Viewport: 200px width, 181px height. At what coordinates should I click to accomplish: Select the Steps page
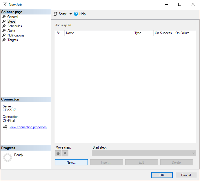pos(11,21)
